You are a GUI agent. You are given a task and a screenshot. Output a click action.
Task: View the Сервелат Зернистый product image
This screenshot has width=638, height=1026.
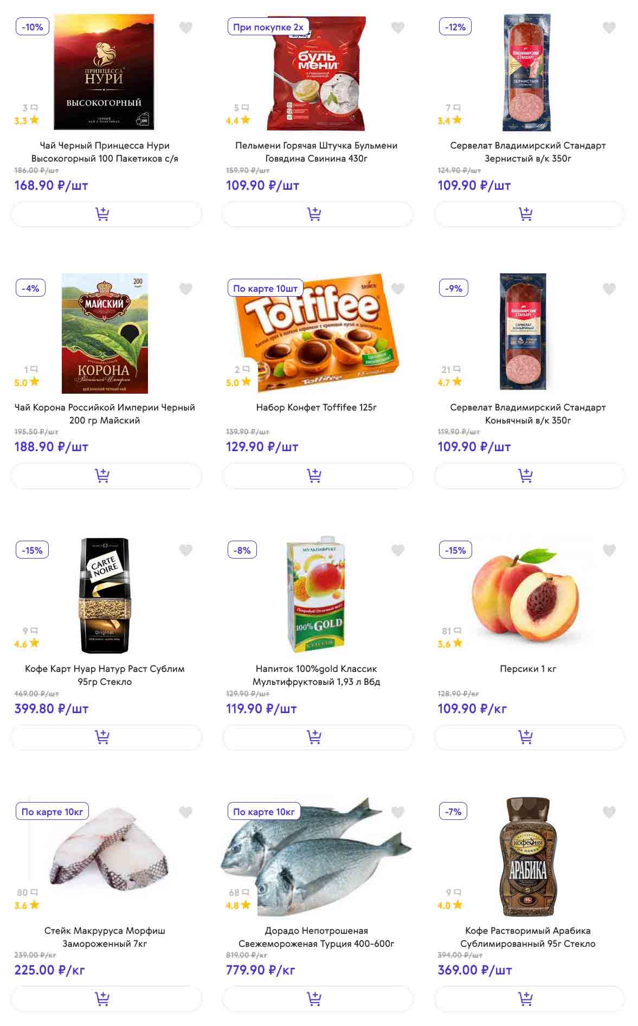[527, 72]
